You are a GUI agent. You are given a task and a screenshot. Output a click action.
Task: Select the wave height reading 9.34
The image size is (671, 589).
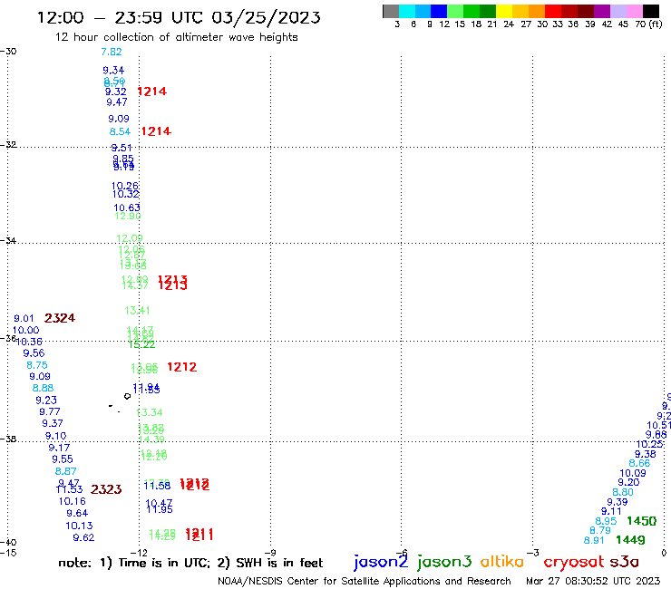click(113, 70)
